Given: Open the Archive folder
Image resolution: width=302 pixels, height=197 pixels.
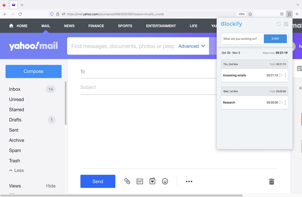Looking at the screenshot, I should coord(17,140).
